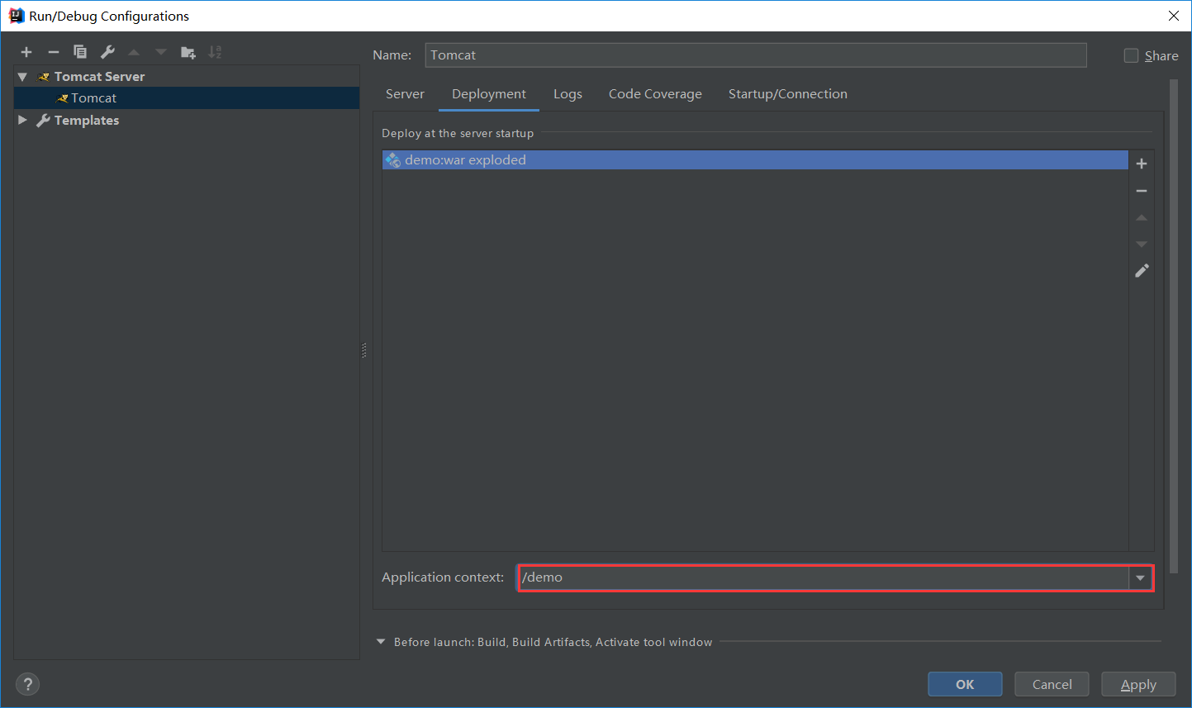Move configuration down in the toolbar
1192x708 pixels.
[x=161, y=52]
